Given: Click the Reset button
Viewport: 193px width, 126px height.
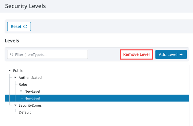Looking at the screenshot, I should [19, 27].
